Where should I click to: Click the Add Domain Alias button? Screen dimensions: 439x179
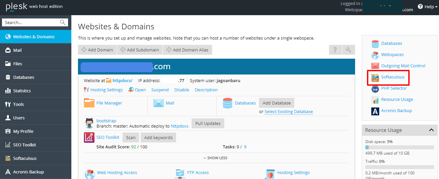pyautogui.click(x=187, y=50)
